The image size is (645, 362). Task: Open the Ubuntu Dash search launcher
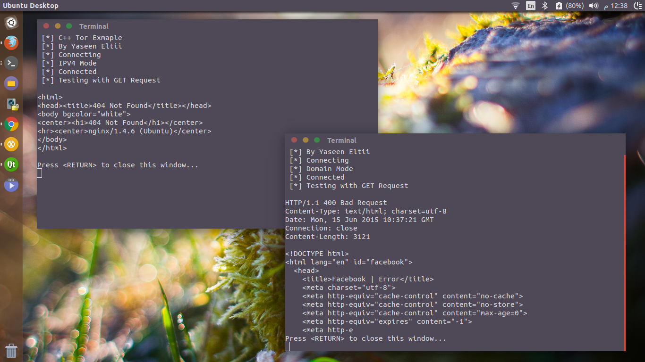tap(11, 23)
